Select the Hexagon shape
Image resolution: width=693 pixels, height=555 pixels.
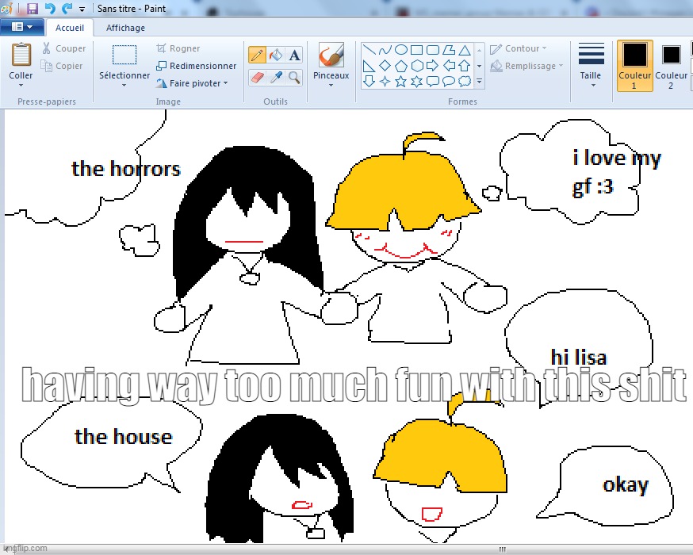point(417,66)
